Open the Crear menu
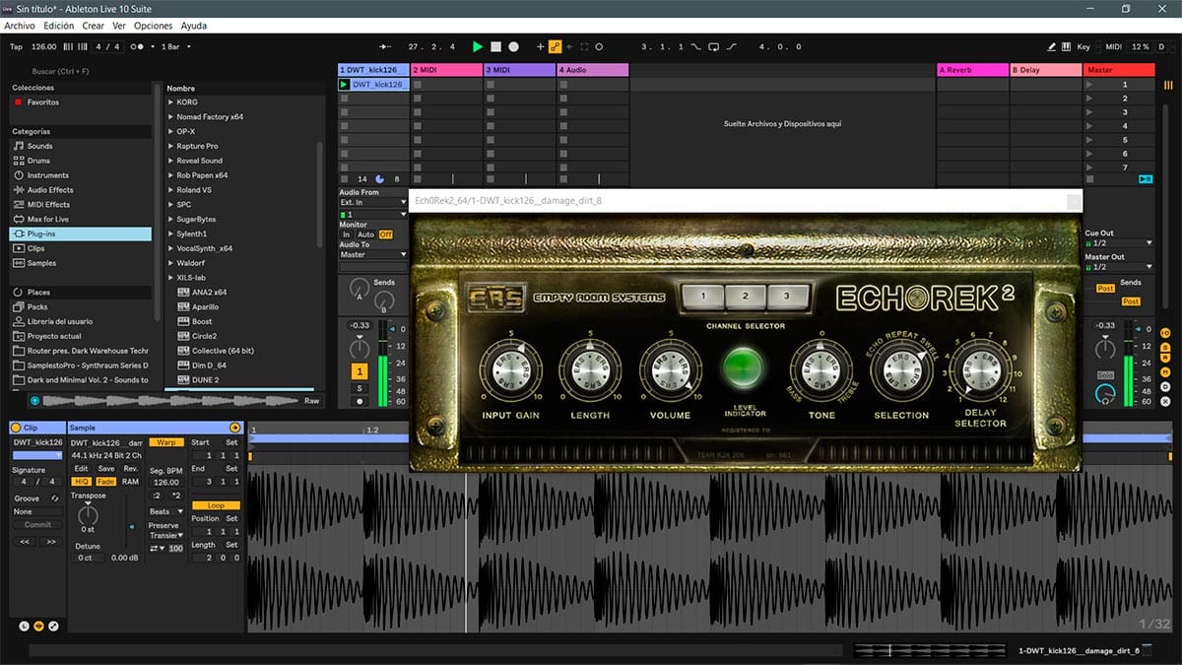1182x665 pixels. pos(94,26)
